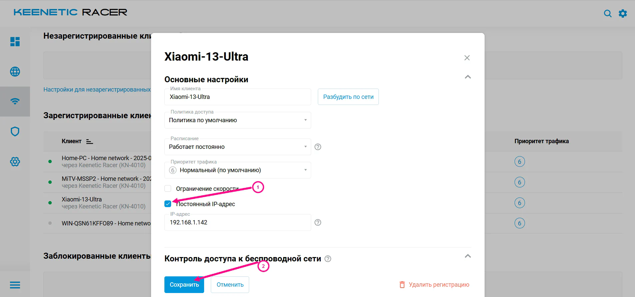Open the management gear sidebar icon

[15, 162]
